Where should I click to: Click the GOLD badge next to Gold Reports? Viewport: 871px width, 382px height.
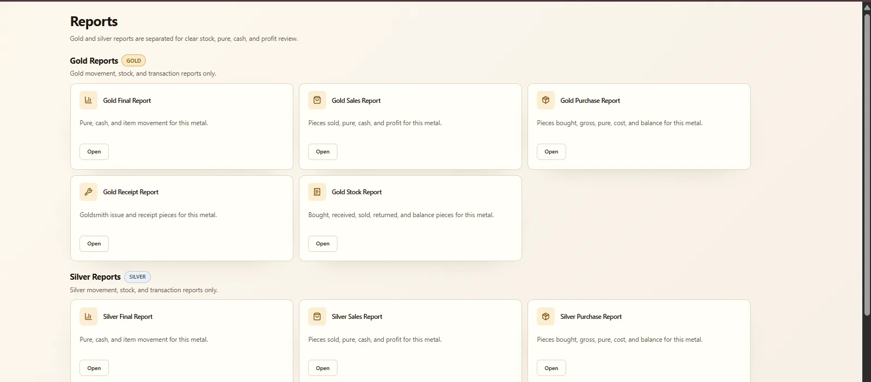[133, 60]
